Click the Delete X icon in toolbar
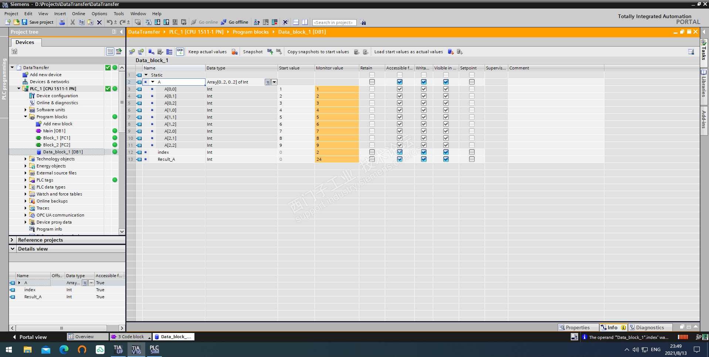 pos(99,22)
